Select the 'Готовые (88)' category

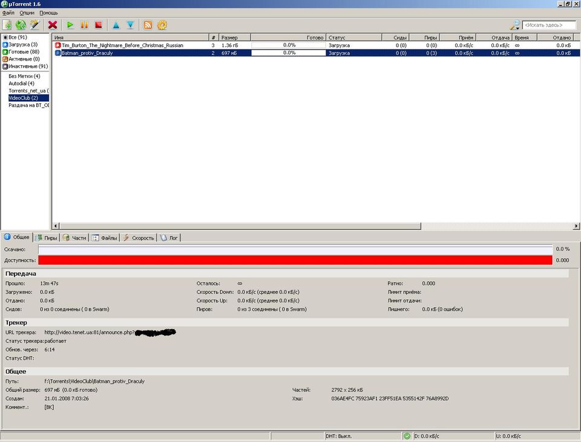(x=24, y=52)
